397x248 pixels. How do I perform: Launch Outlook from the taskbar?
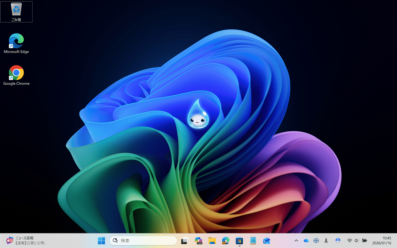point(267,241)
